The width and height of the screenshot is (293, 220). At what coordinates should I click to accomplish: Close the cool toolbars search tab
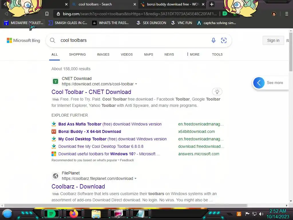pyautogui.click(x=134, y=4)
